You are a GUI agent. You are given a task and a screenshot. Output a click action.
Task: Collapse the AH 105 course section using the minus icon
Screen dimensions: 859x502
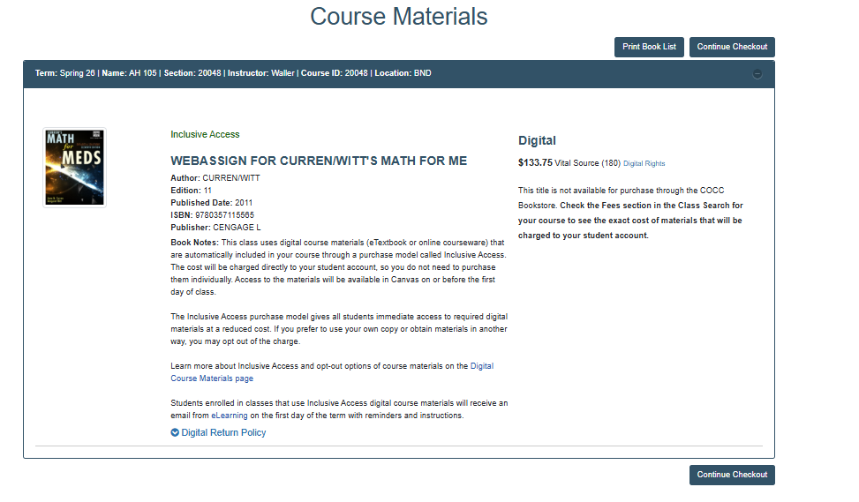(757, 73)
